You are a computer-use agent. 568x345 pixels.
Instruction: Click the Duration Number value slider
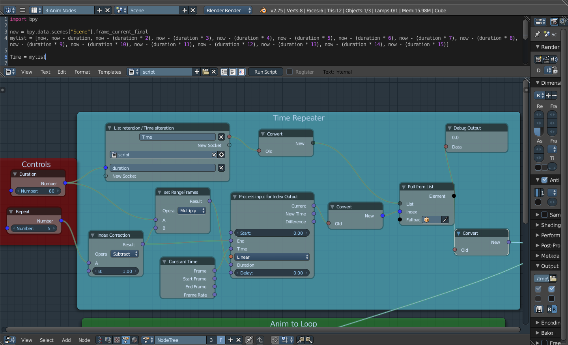(38, 191)
